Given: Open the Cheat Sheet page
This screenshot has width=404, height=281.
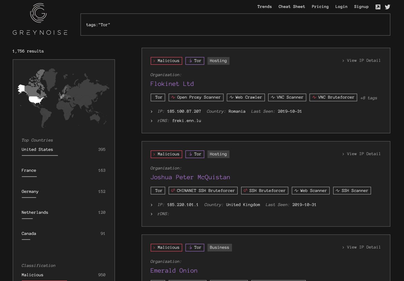Looking at the screenshot, I should pos(292,7).
